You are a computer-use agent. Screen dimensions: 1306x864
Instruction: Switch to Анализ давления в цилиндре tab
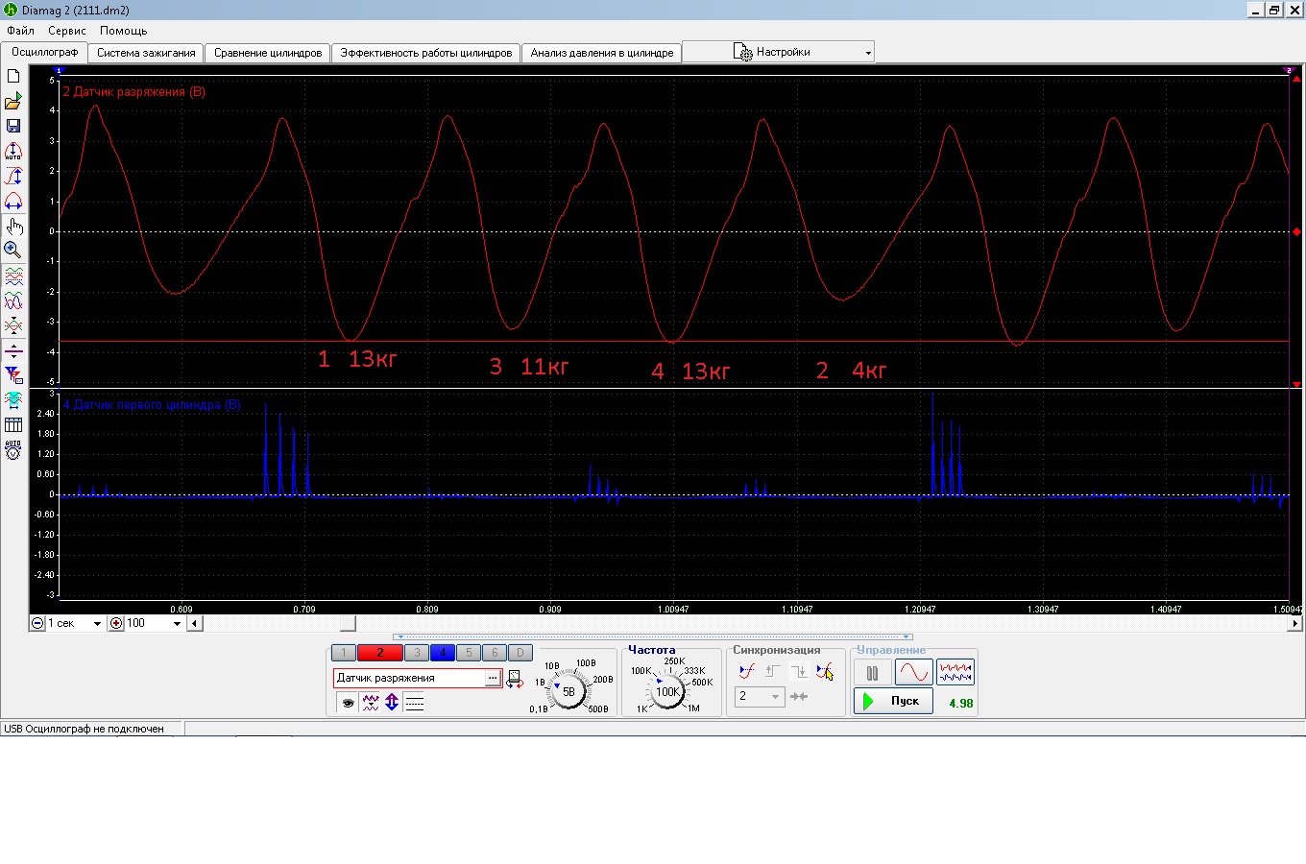pos(602,53)
